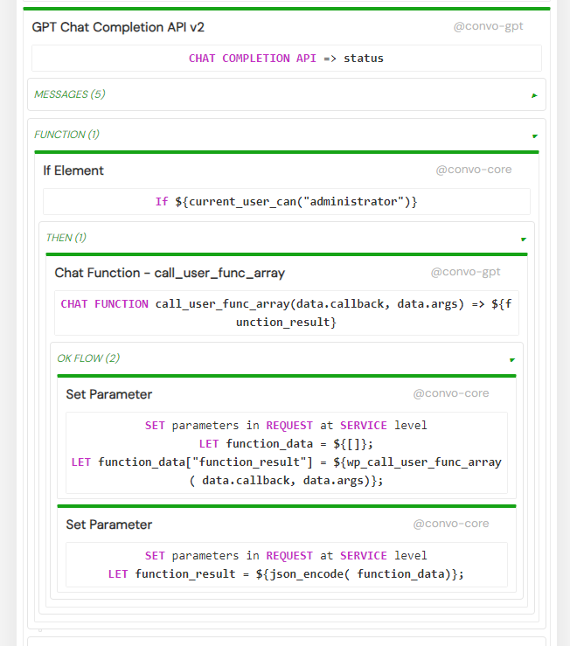Click @convo-gpt tag beside GPT Chat Completion
This screenshot has width=570, height=646.
click(488, 26)
